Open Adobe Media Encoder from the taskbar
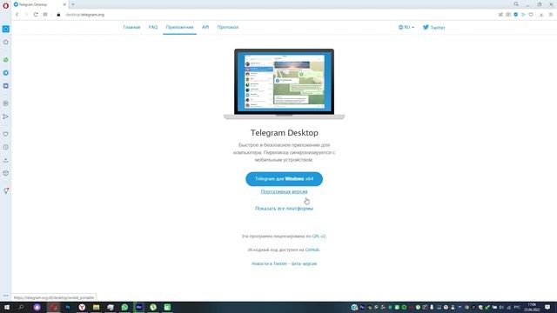The height and width of the screenshot is (313, 557). pyautogui.click(x=139, y=307)
